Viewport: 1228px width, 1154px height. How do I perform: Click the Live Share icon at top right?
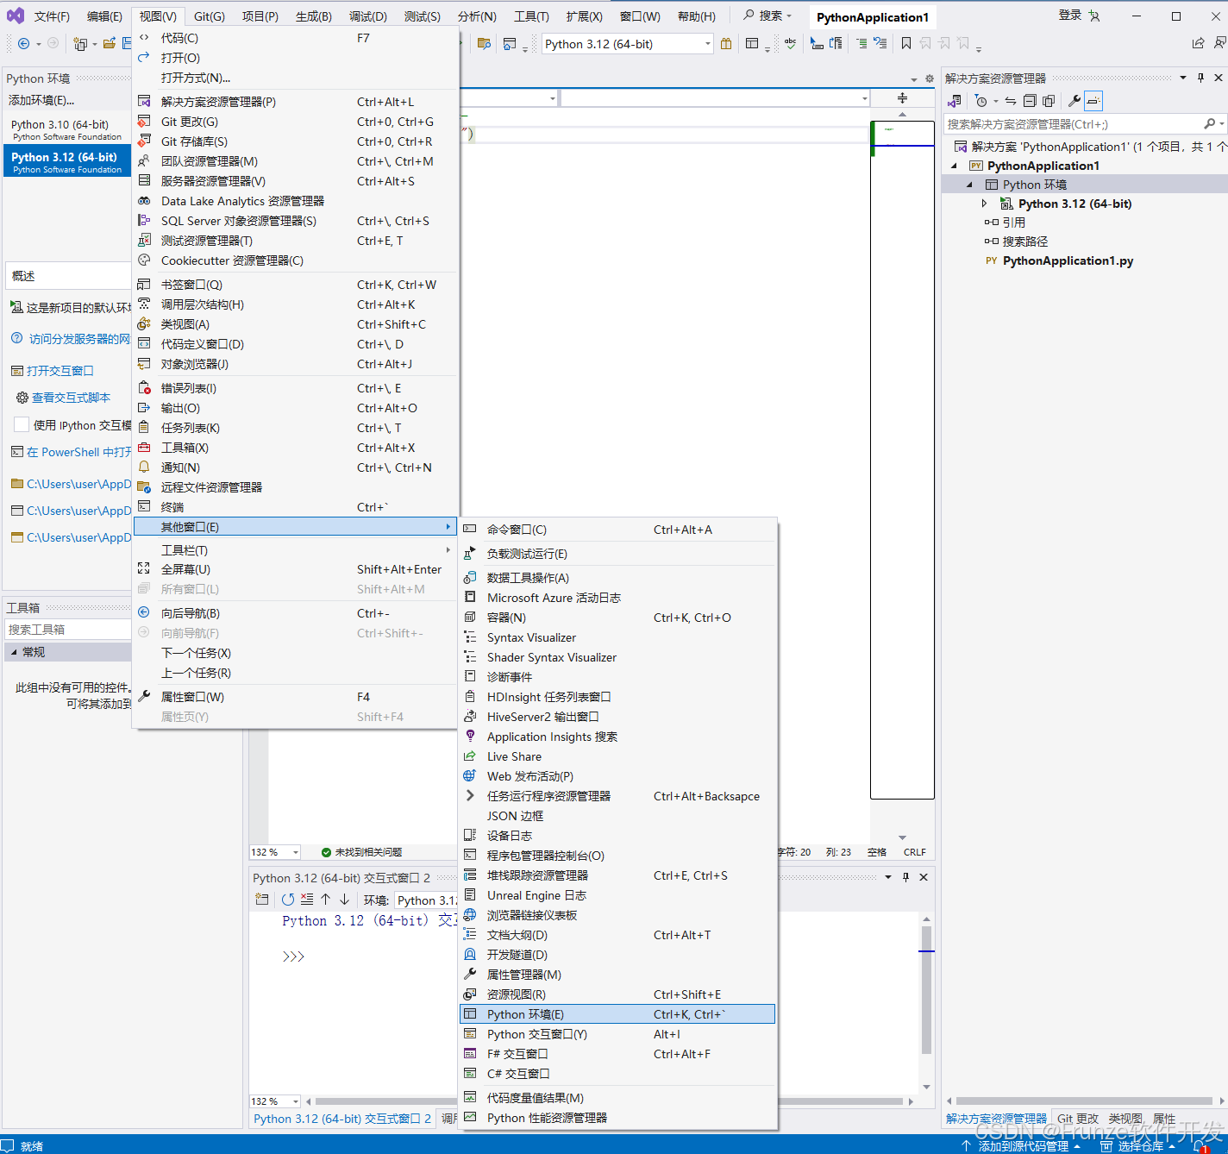[1198, 43]
